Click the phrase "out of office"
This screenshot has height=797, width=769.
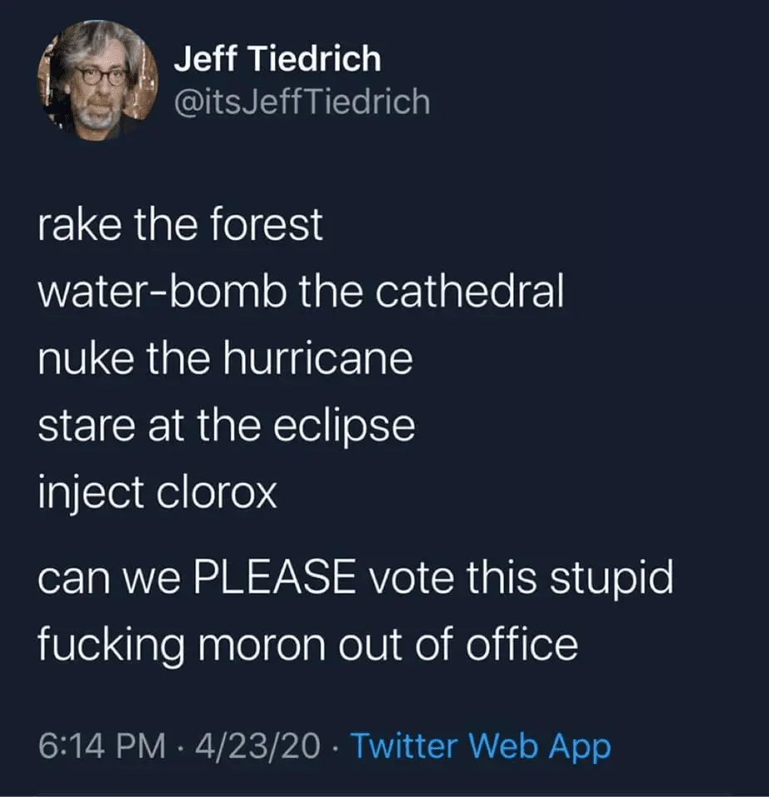468,645
